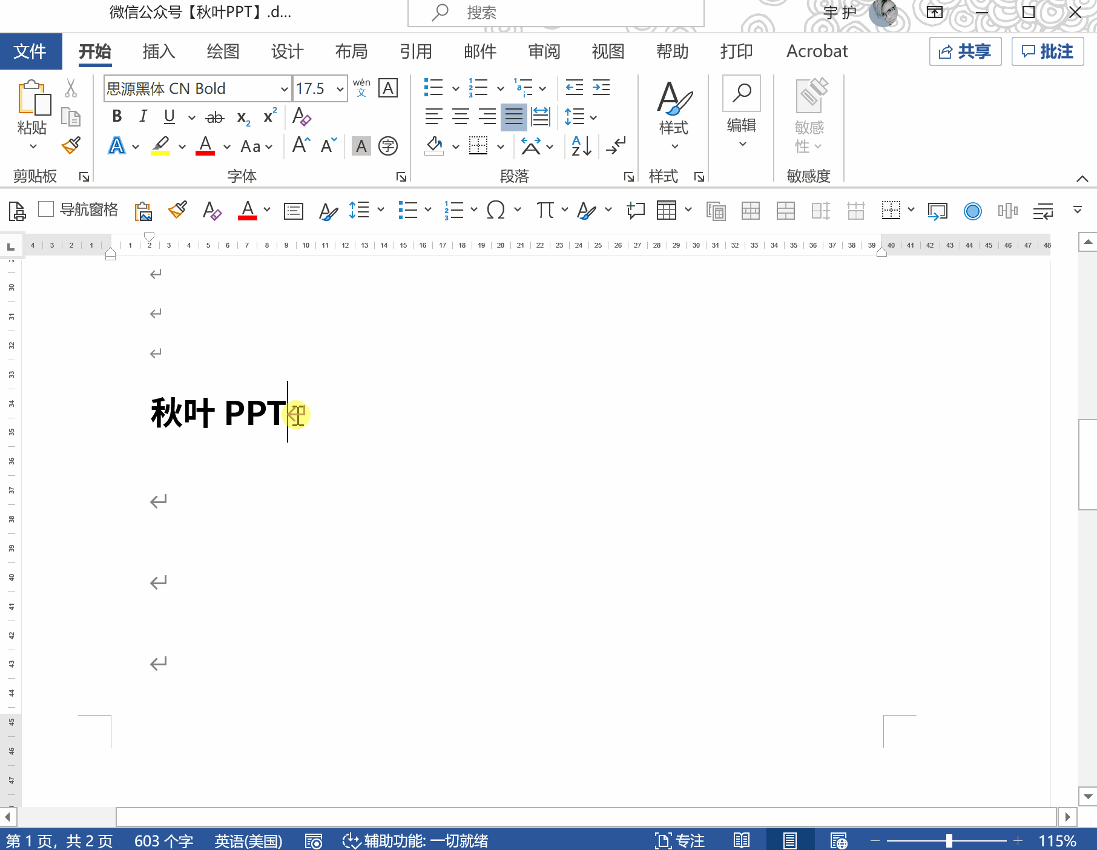Click the vertical scrollbar thumb
The width and height of the screenshot is (1097, 850).
point(1088,464)
